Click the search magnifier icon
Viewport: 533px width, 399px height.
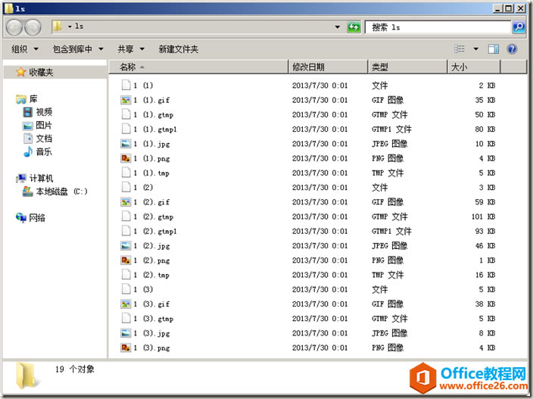coord(519,27)
